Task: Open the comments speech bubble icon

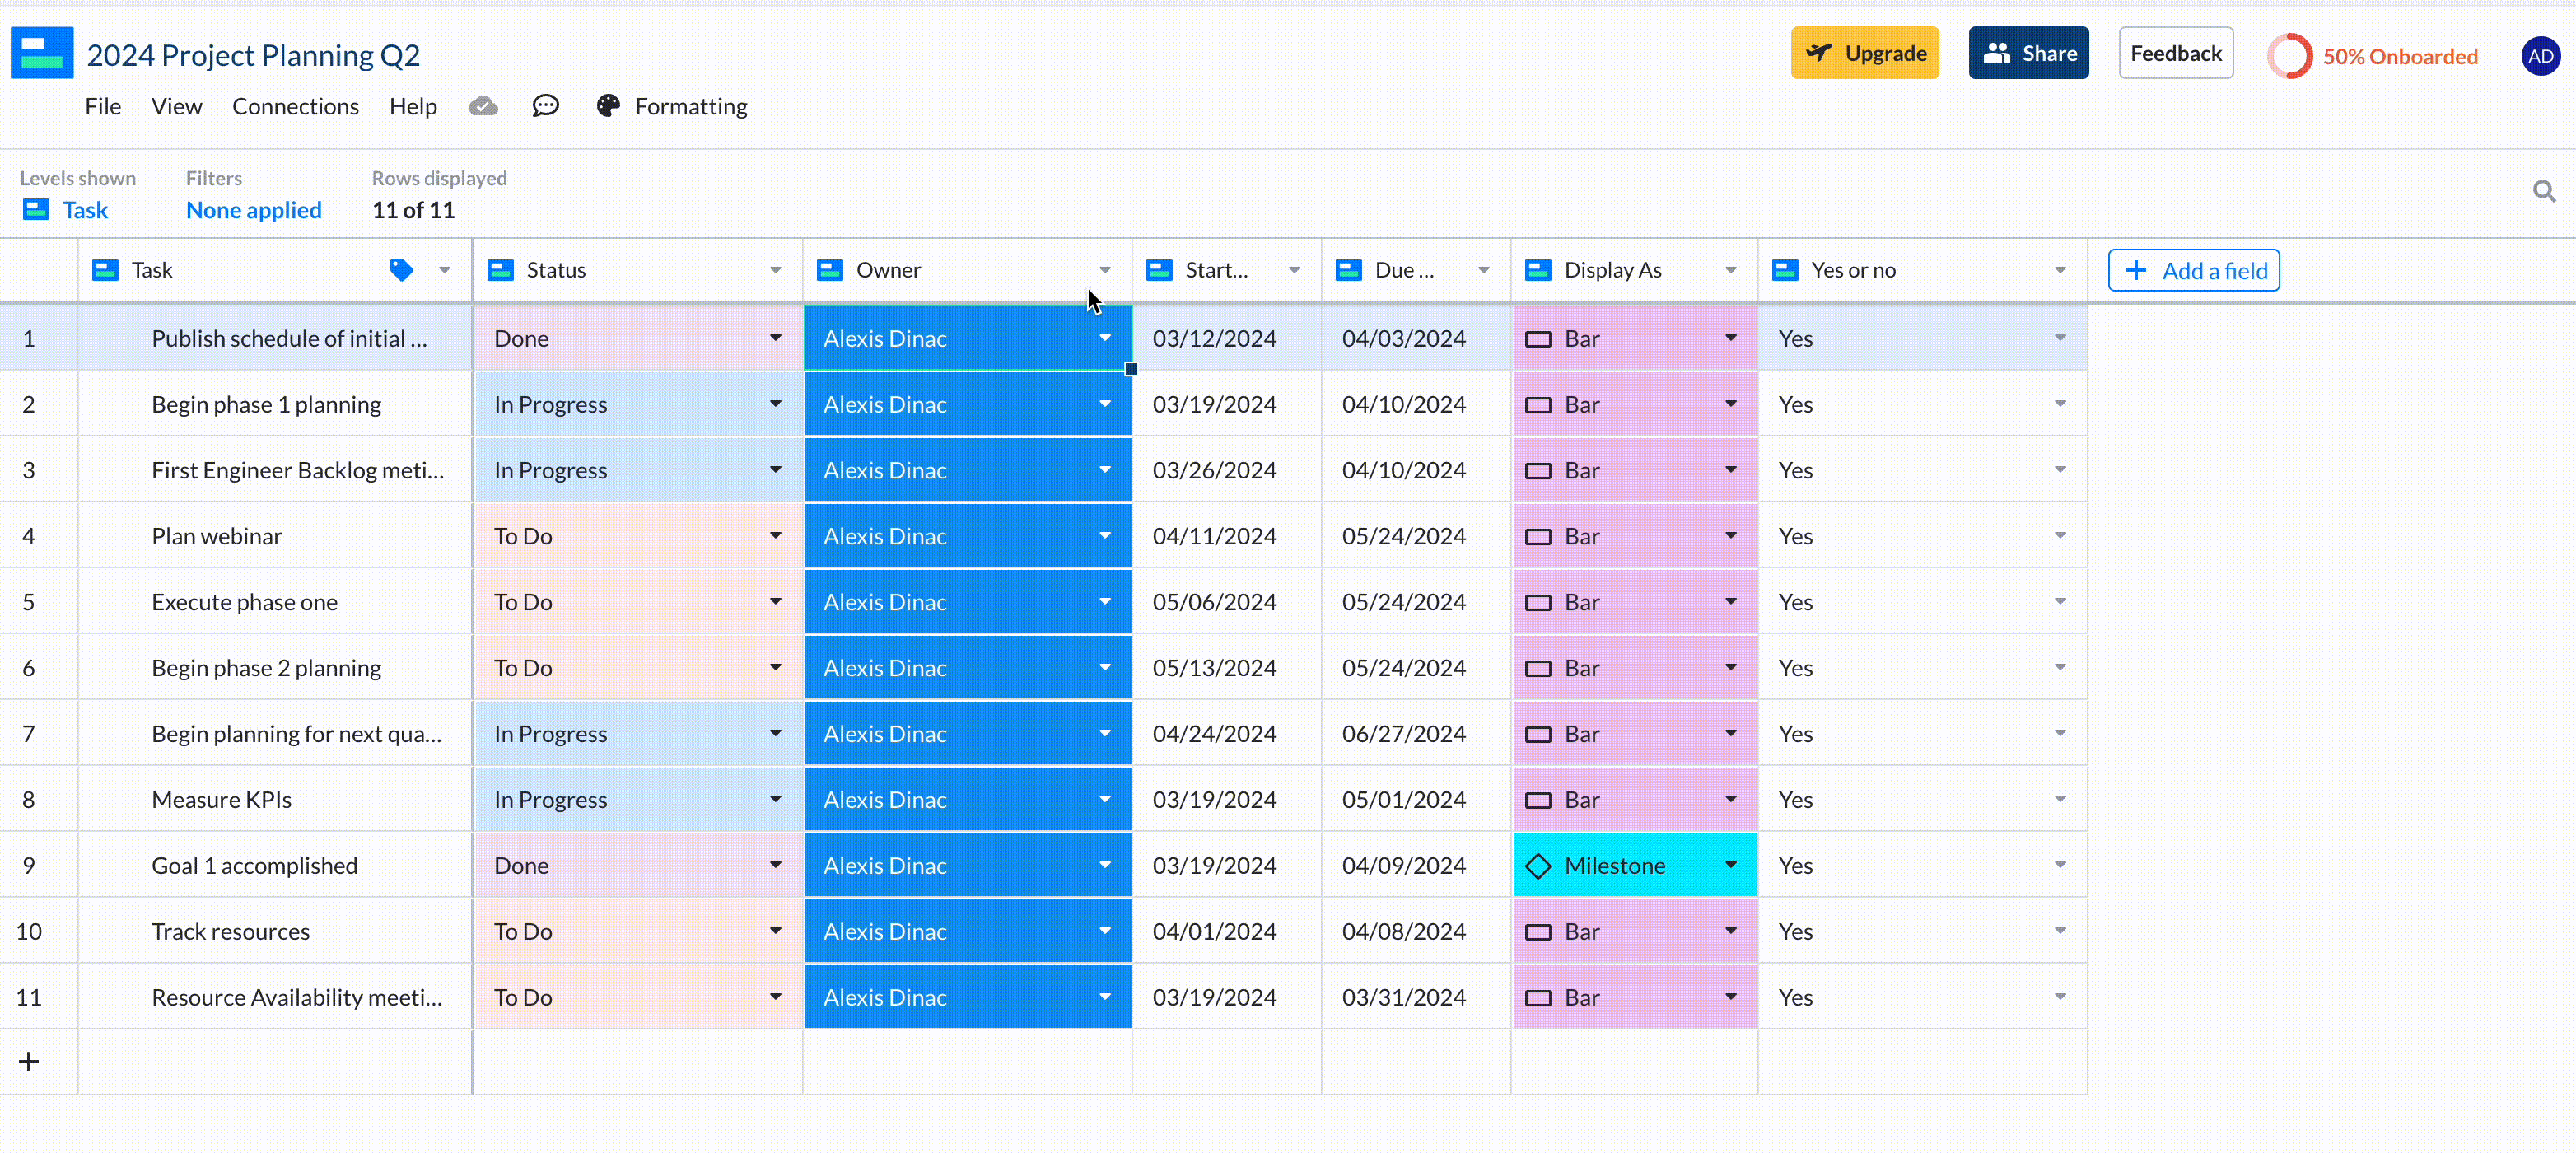Action: click(545, 106)
